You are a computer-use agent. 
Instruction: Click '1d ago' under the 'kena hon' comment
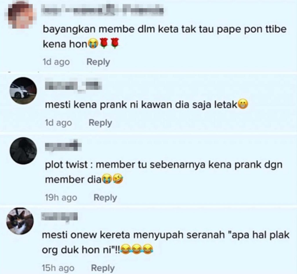pyautogui.click(x=56, y=62)
